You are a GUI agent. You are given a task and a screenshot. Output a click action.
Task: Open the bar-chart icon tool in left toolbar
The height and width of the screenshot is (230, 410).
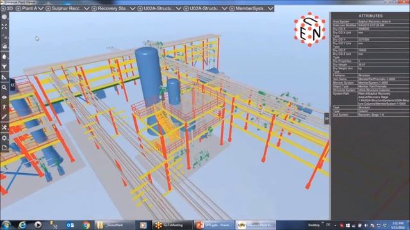coord(4,36)
